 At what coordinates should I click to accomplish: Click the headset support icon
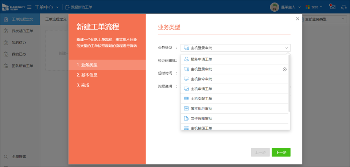(343, 7)
